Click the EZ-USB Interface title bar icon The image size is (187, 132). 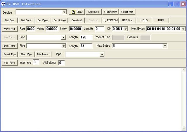pos(3,4)
